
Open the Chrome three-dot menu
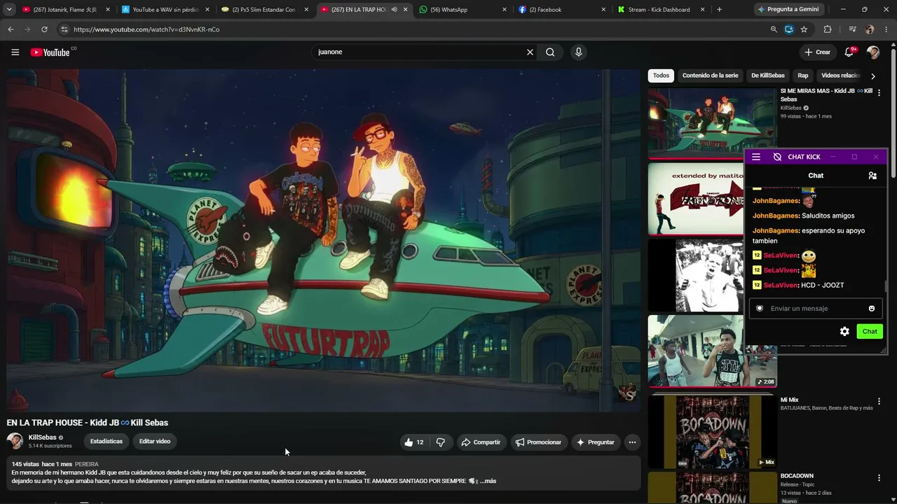(x=886, y=29)
